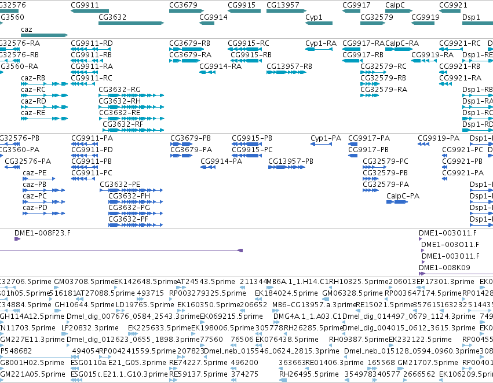Image resolution: width=493 pixels, height=383 pixels.
Task: Select the caz-RE transcript
Action: click(45, 119)
